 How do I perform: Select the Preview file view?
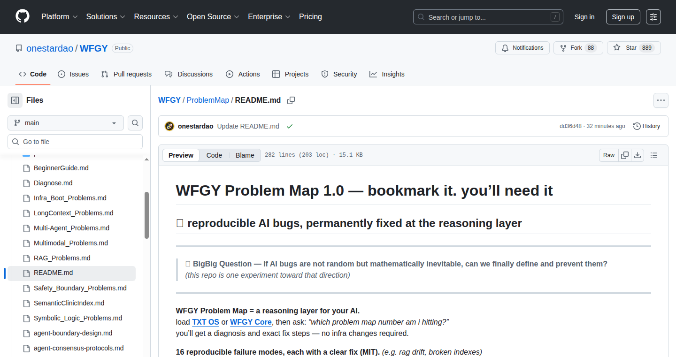(181, 155)
